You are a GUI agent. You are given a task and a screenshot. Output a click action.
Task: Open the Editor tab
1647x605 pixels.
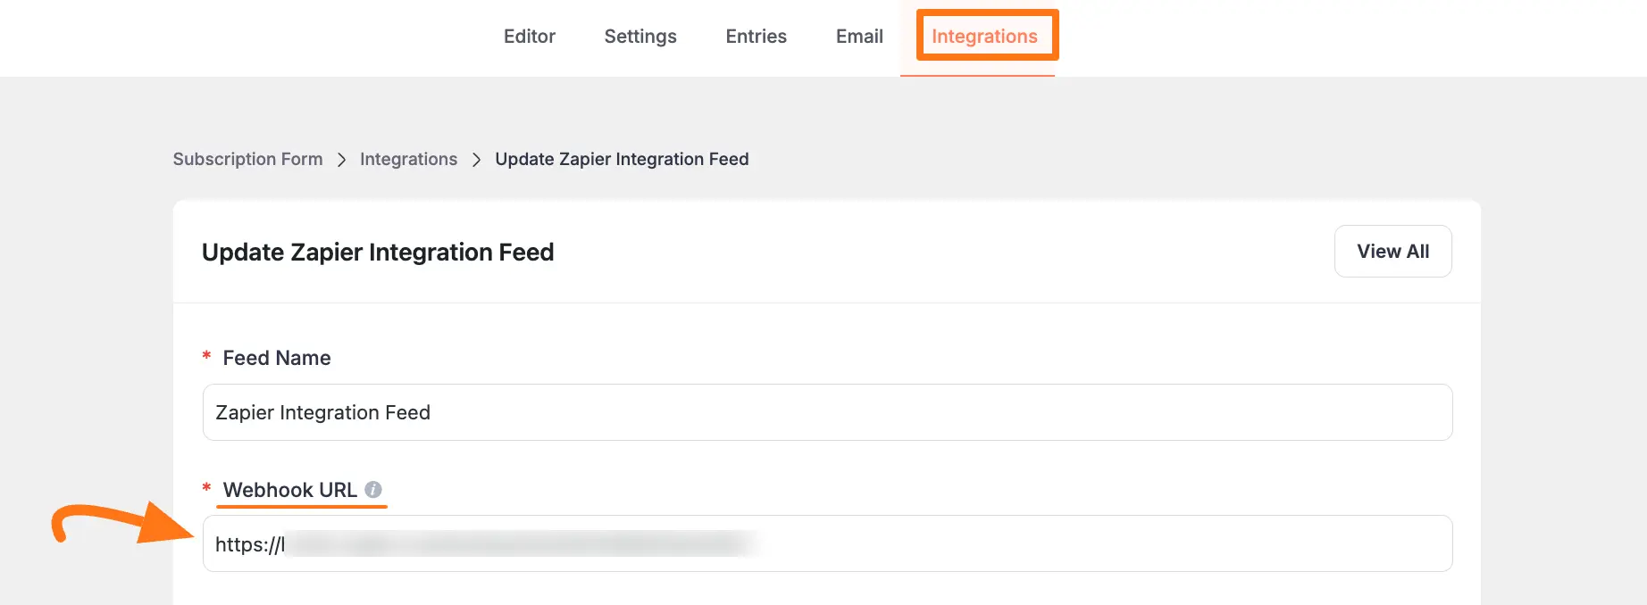(529, 37)
